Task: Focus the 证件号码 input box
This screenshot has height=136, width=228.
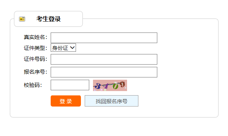Action: coord(104,59)
